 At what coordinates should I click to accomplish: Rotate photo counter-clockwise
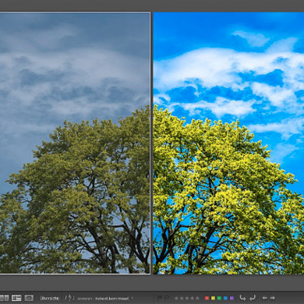pos(242,298)
